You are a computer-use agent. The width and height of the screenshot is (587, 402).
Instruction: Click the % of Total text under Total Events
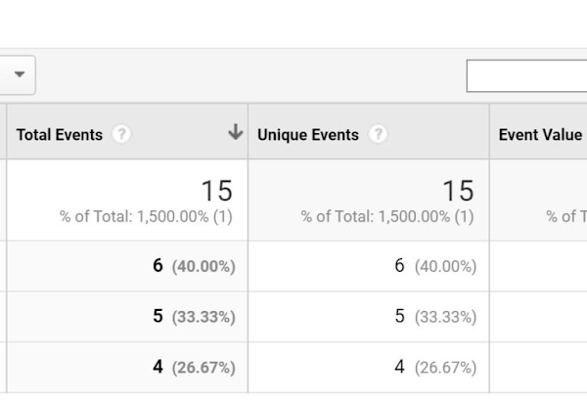point(146,217)
